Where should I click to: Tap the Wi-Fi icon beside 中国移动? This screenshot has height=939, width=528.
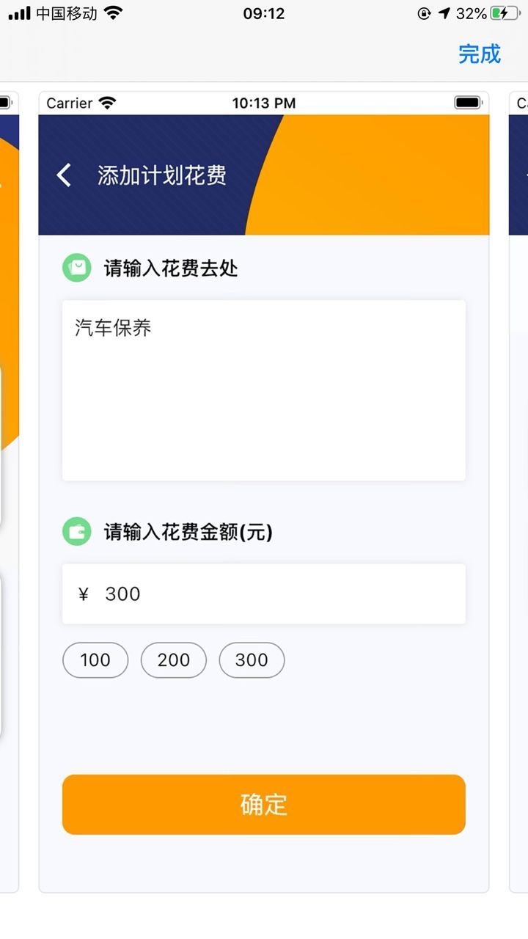pos(113,13)
